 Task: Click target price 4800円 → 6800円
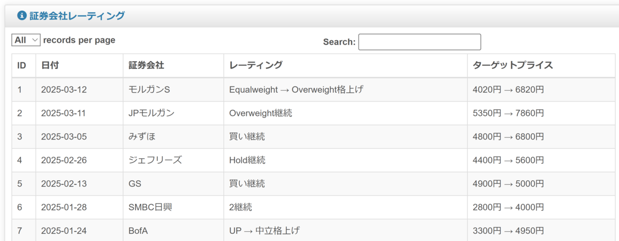541,137
